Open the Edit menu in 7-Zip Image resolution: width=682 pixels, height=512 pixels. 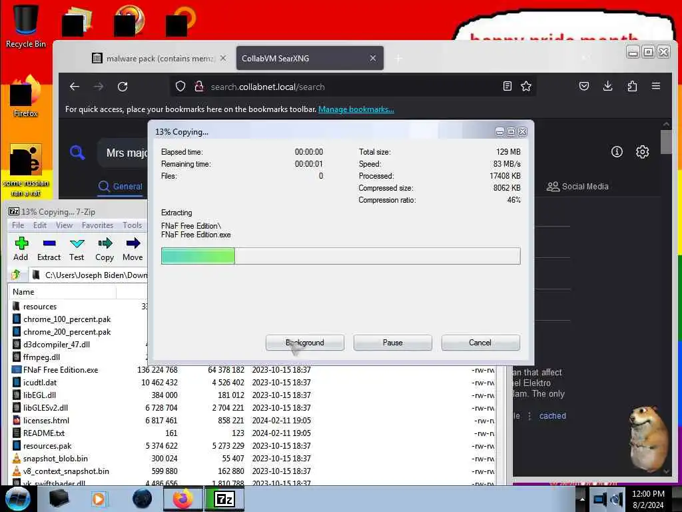tap(40, 225)
